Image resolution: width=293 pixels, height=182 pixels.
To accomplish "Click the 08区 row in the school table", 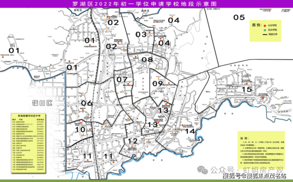I will 28,148.
